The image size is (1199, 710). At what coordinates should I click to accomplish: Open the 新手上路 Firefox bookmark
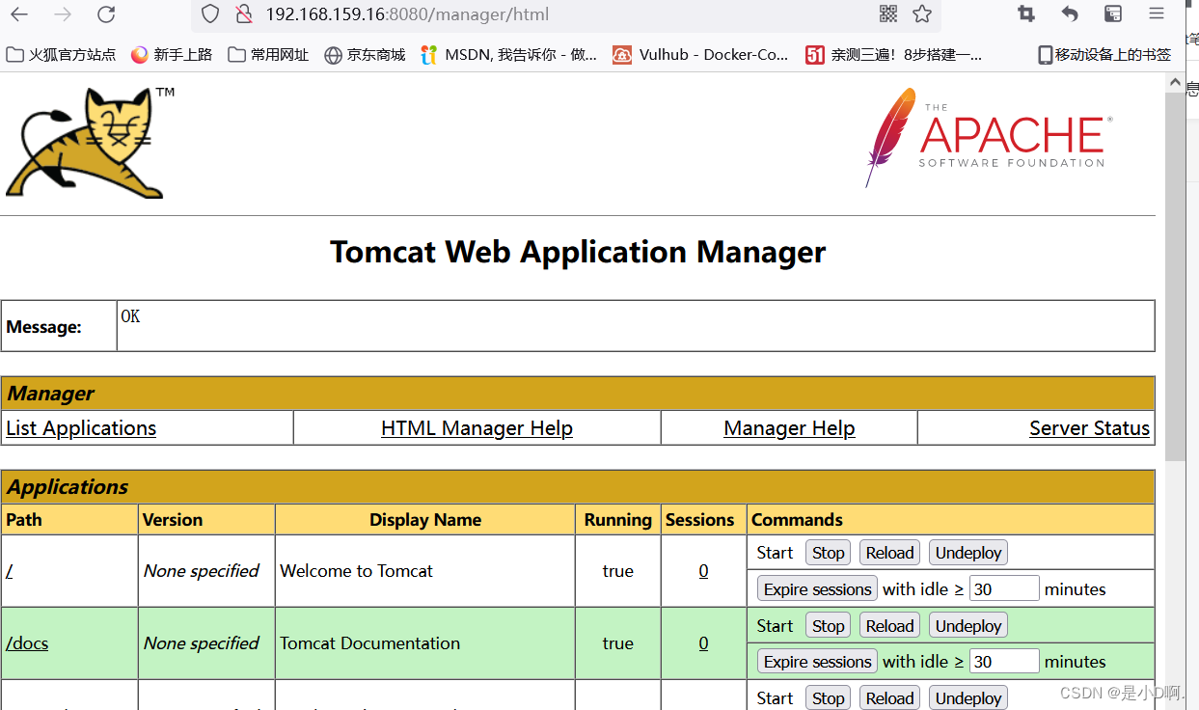172,55
